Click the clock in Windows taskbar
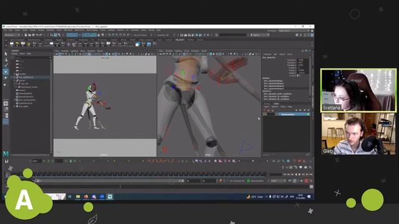 pyautogui.click(x=300, y=197)
